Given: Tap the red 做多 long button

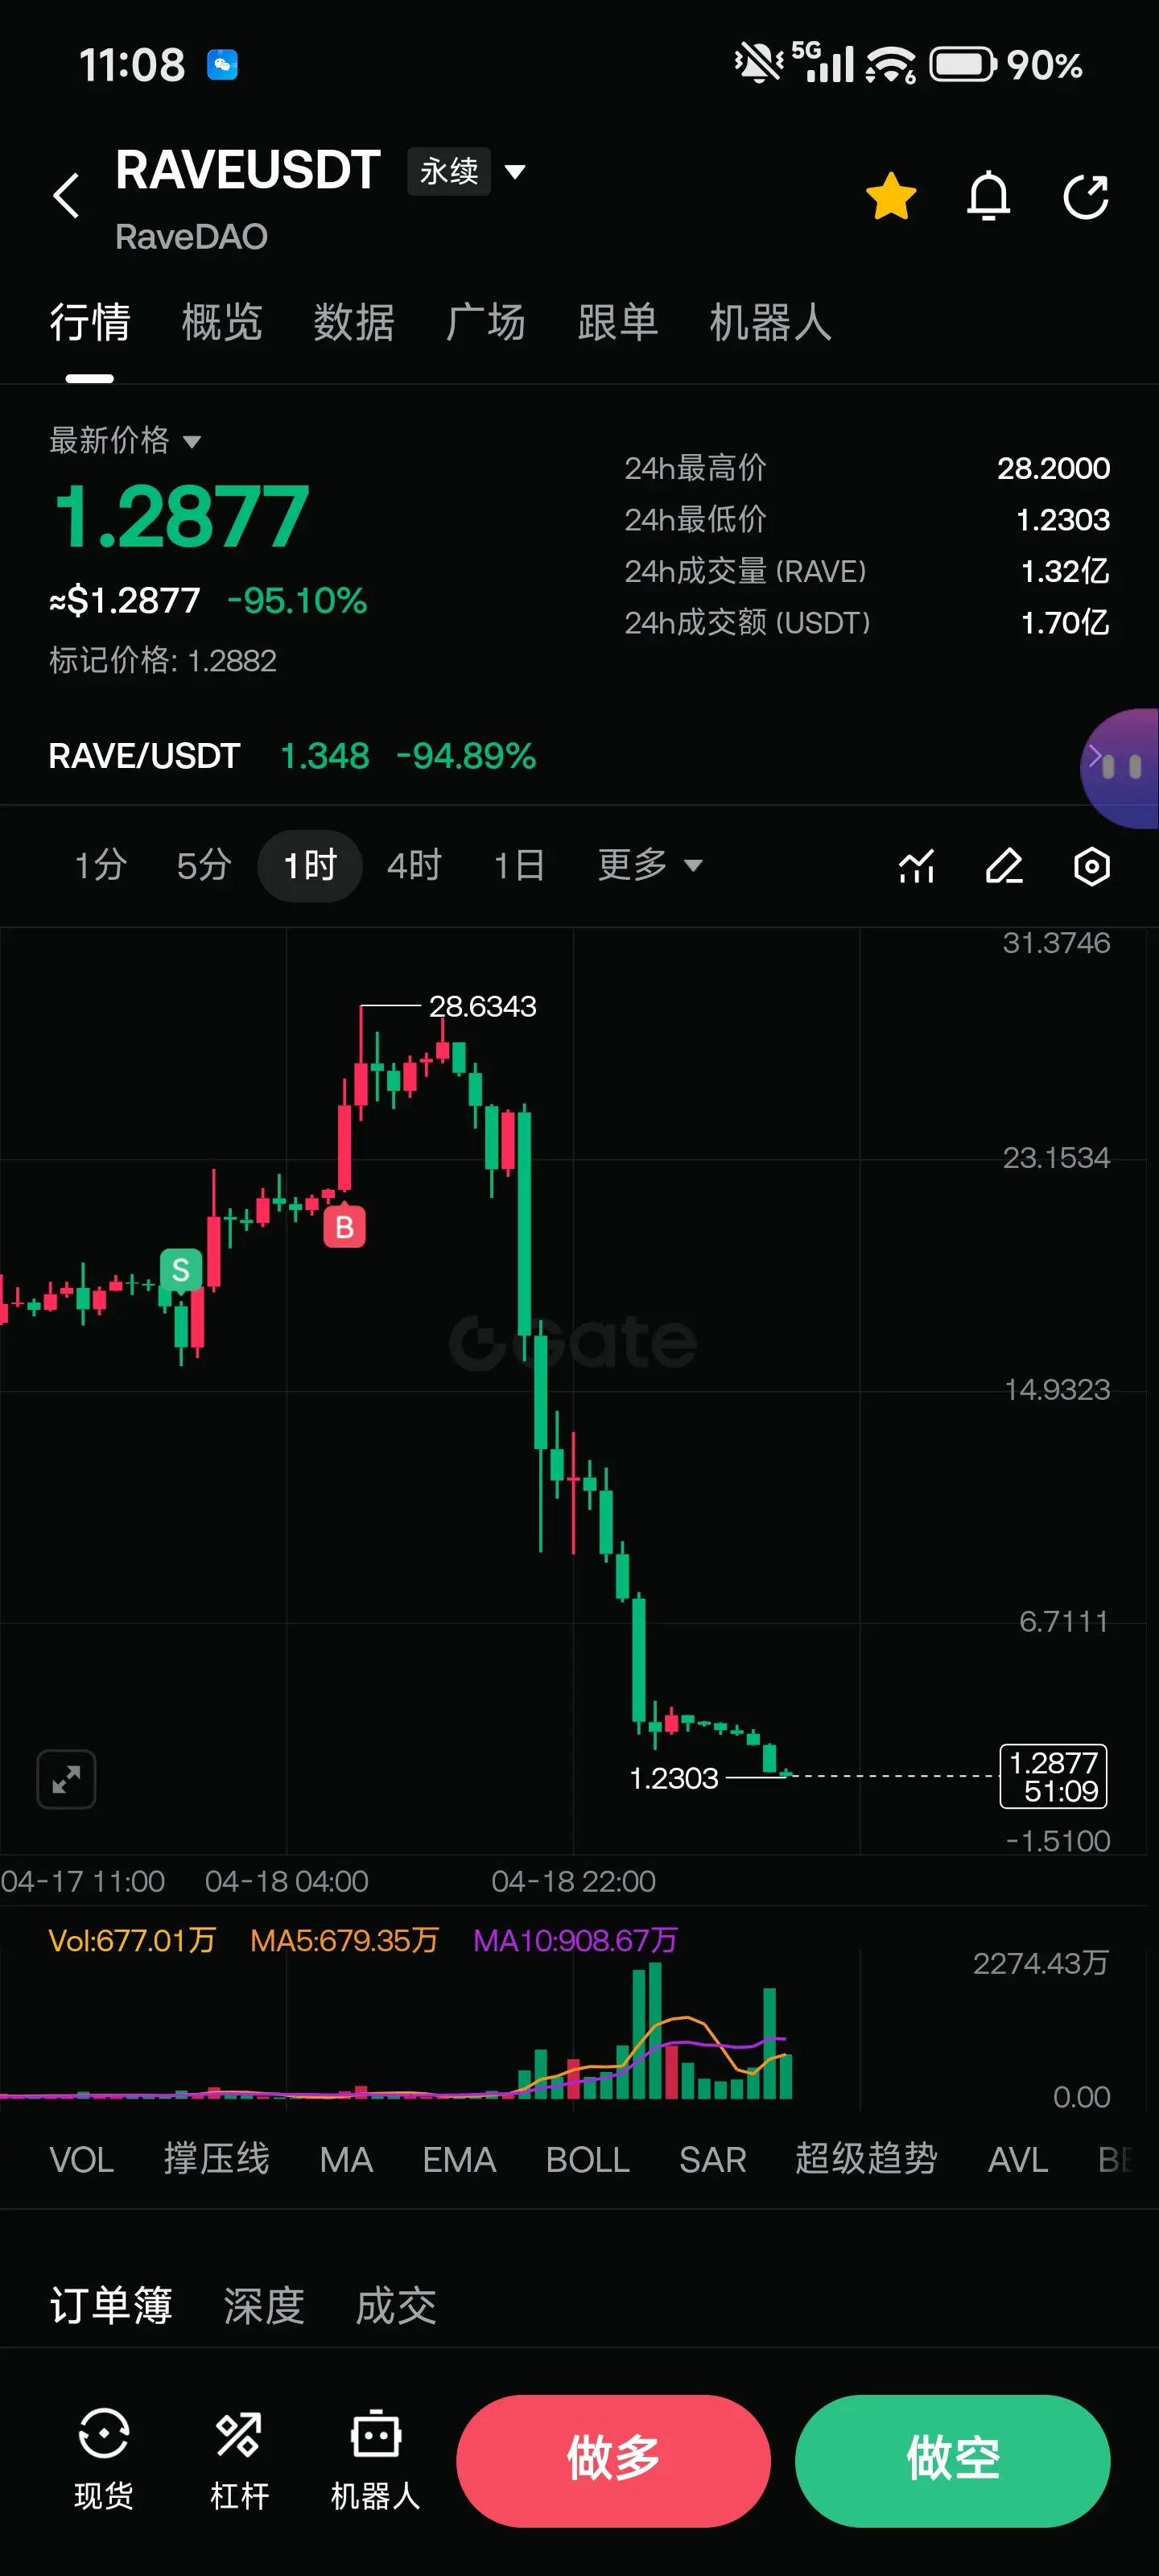Looking at the screenshot, I should pos(613,2460).
